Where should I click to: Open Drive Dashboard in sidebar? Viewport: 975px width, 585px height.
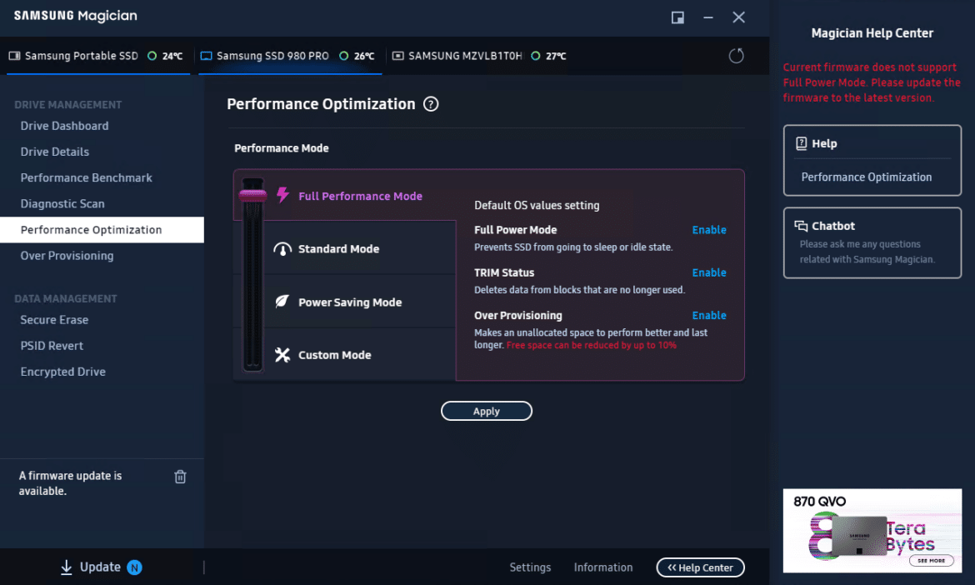pyautogui.click(x=65, y=126)
